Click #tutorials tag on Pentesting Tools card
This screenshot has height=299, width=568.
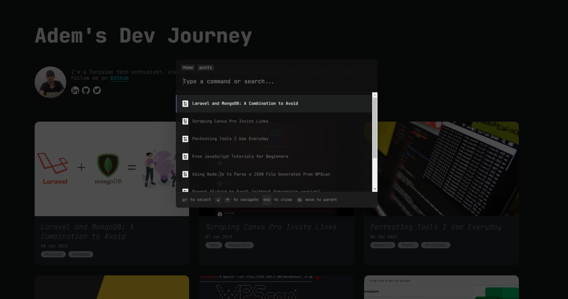[436, 245]
